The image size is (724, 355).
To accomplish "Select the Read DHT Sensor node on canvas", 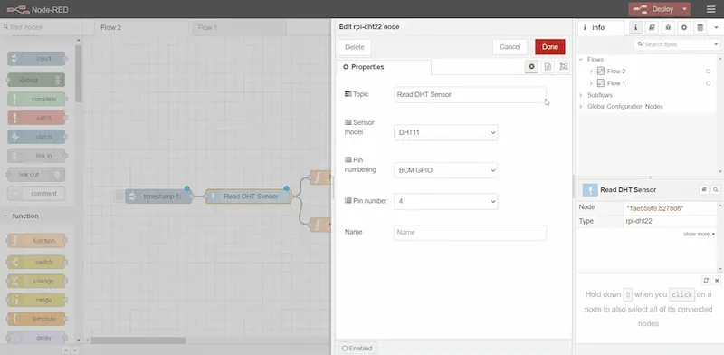I will coord(248,197).
